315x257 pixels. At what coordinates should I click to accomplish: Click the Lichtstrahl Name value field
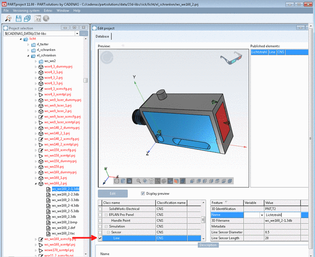coord(282,215)
